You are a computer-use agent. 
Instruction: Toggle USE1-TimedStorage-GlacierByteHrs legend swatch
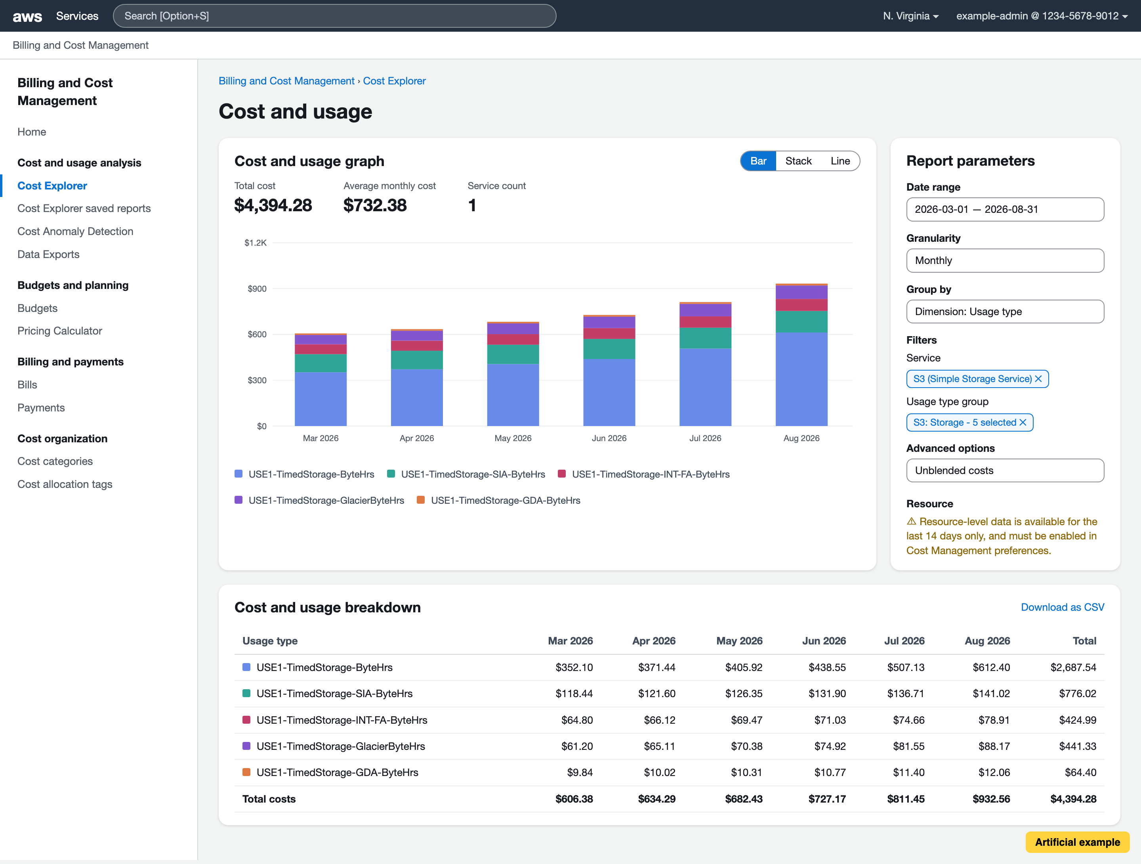click(x=239, y=500)
